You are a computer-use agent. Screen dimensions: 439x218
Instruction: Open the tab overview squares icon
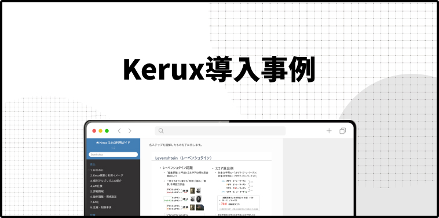(x=343, y=131)
